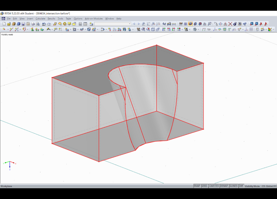Save the model with the floppy disk icon
277x199 pixels.
23,24
